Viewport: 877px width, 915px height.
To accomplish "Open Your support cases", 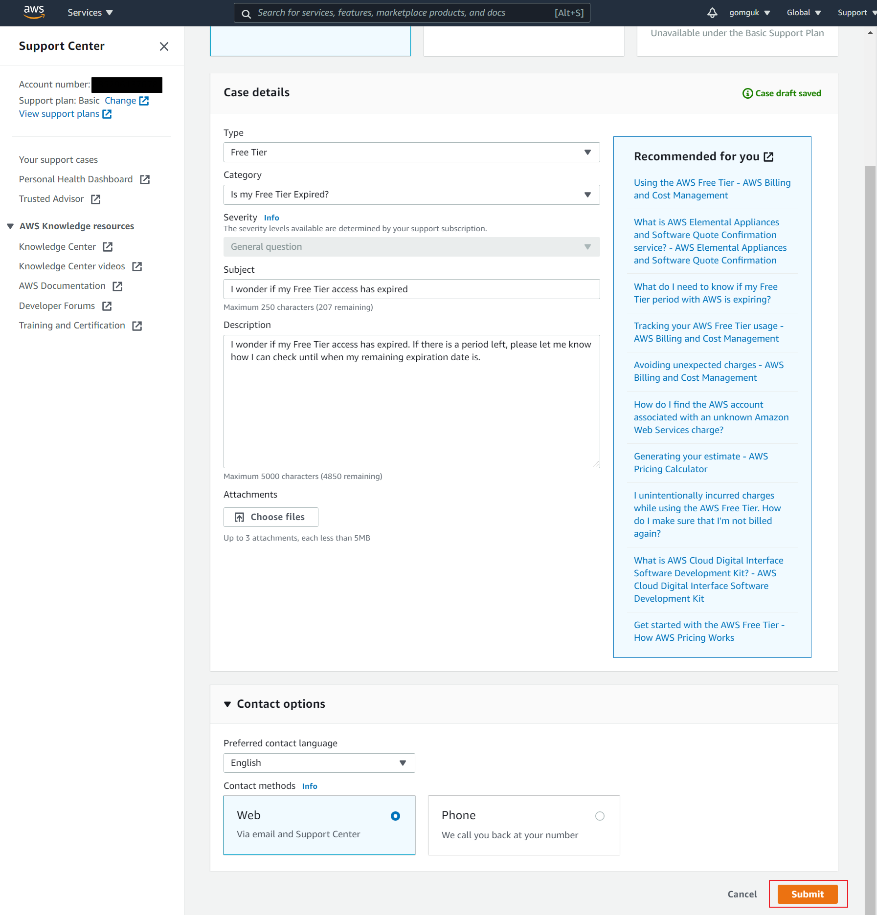I will pyautogui.click(x=58, y=160).
